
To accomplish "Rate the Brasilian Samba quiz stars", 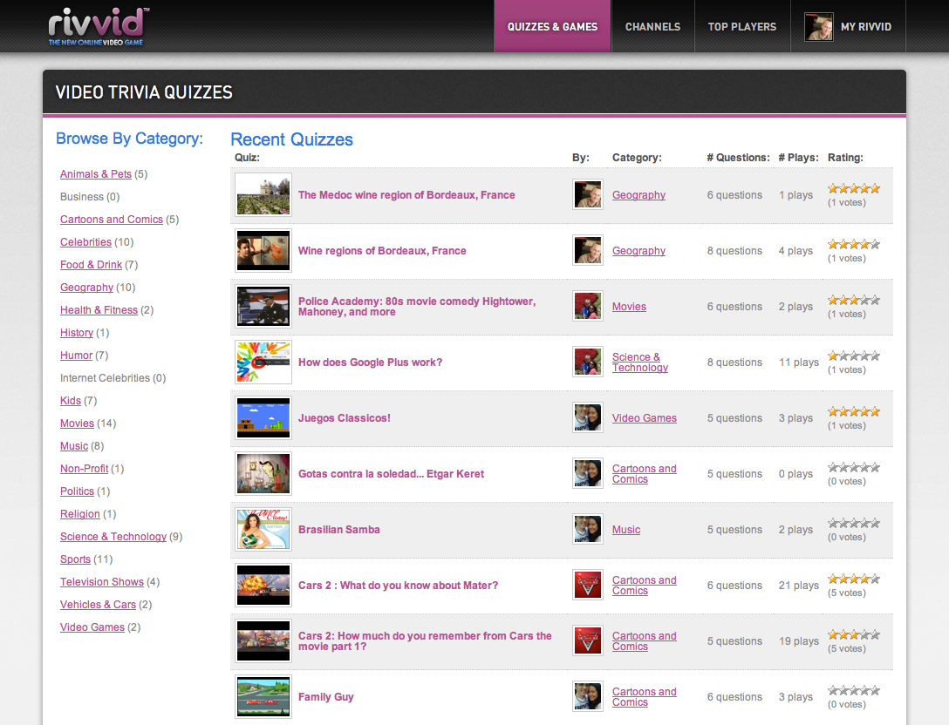I will tap(853, 524).
